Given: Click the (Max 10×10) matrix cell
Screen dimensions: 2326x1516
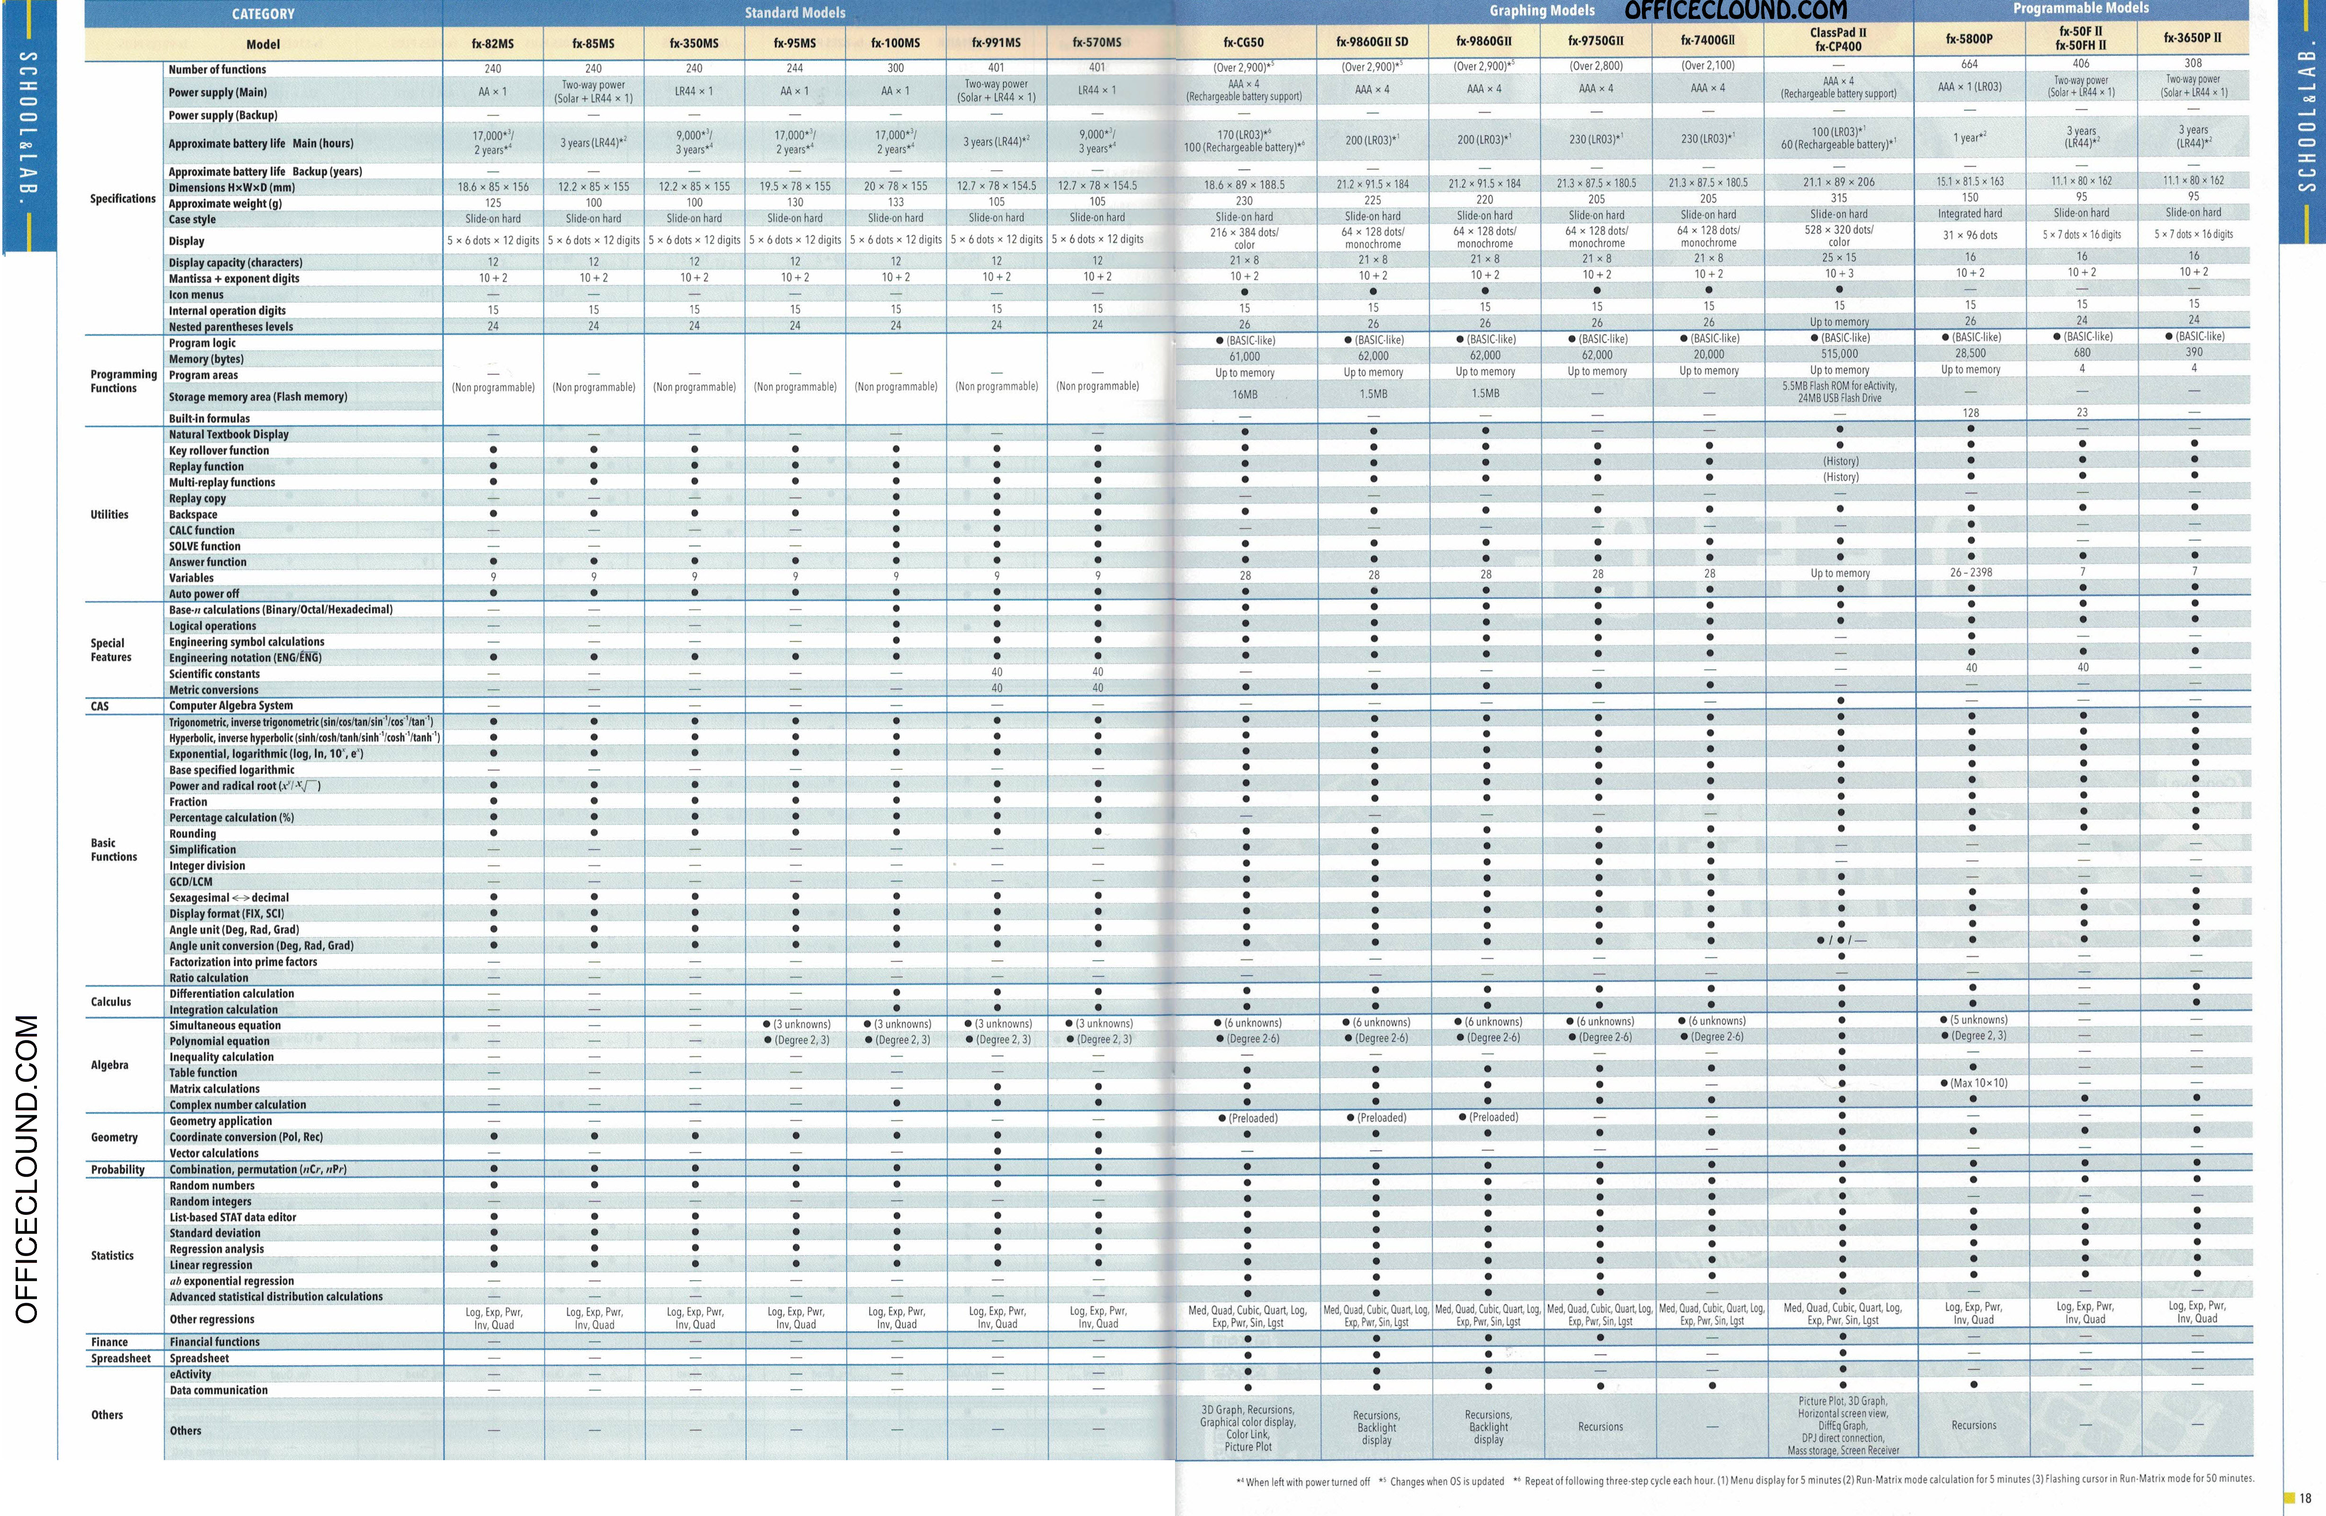Looking at the screenshot, I should click(1975, 1083).
